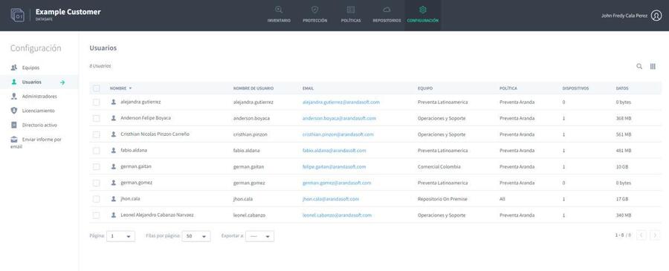Click the Política column header
Viewport: 669px width, 271px height.
[x=508, y=88]
